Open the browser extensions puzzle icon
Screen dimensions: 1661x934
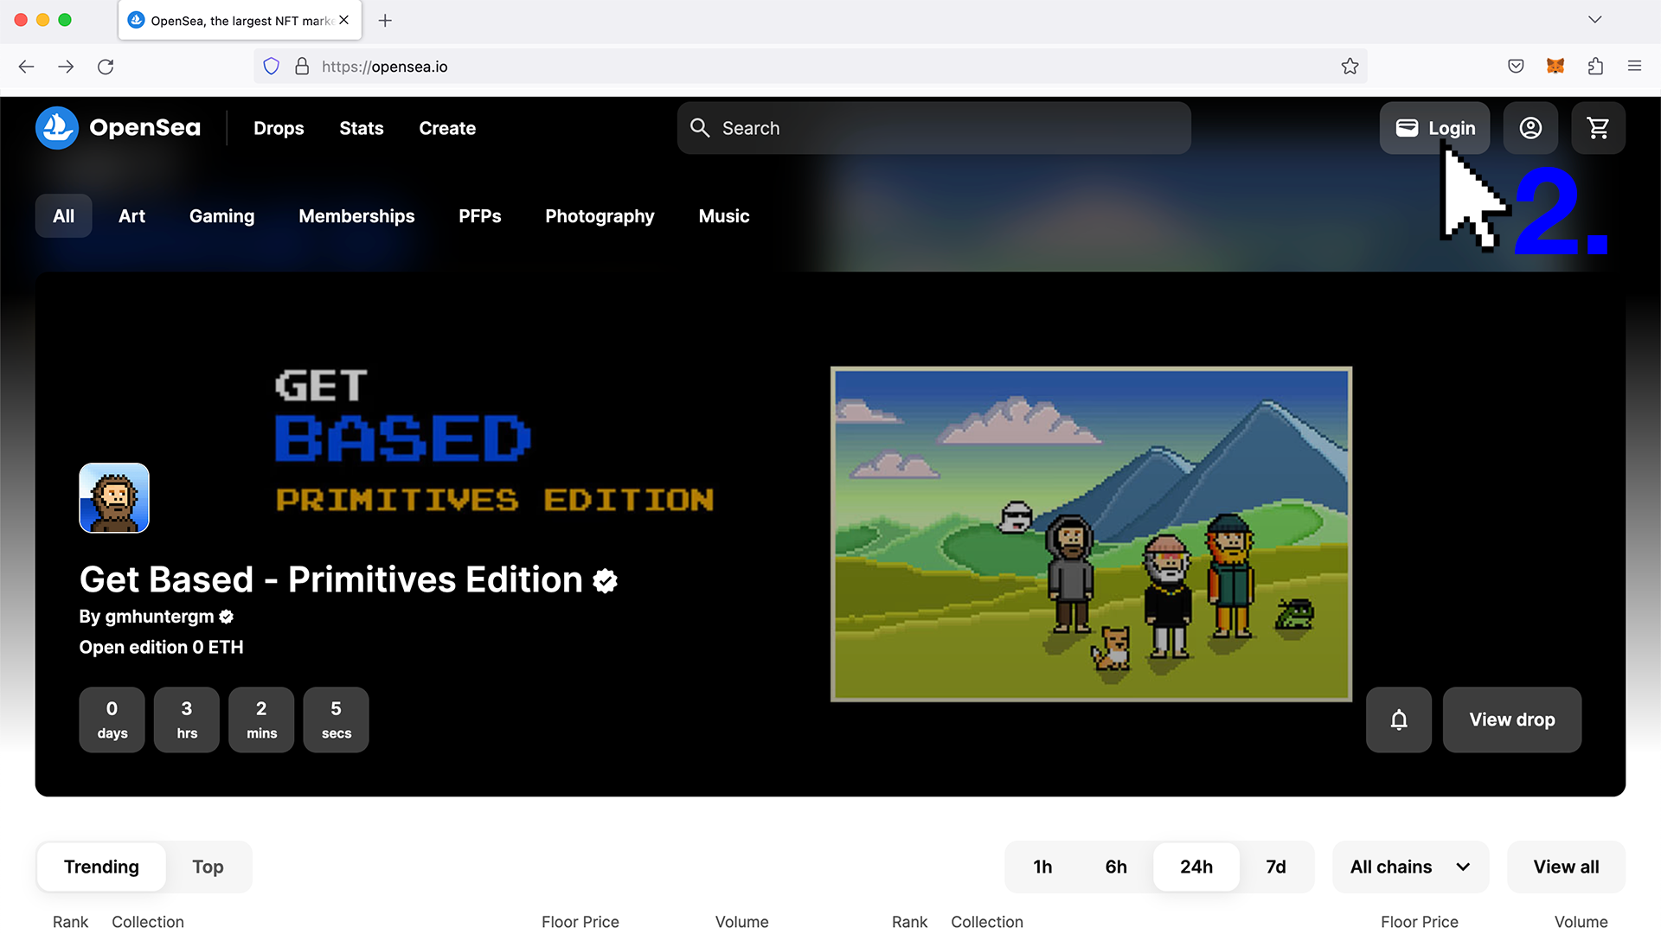tap(1595, 67)
